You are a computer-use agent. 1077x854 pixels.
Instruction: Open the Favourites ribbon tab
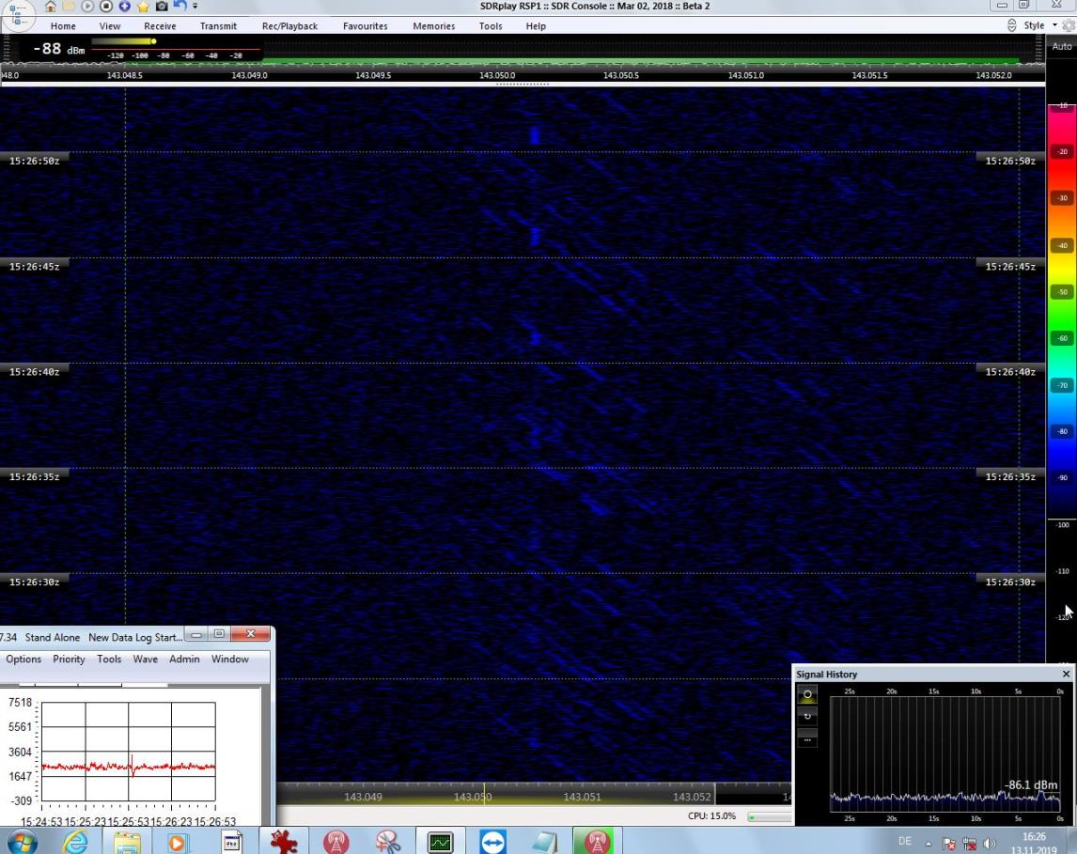point(366,26)
